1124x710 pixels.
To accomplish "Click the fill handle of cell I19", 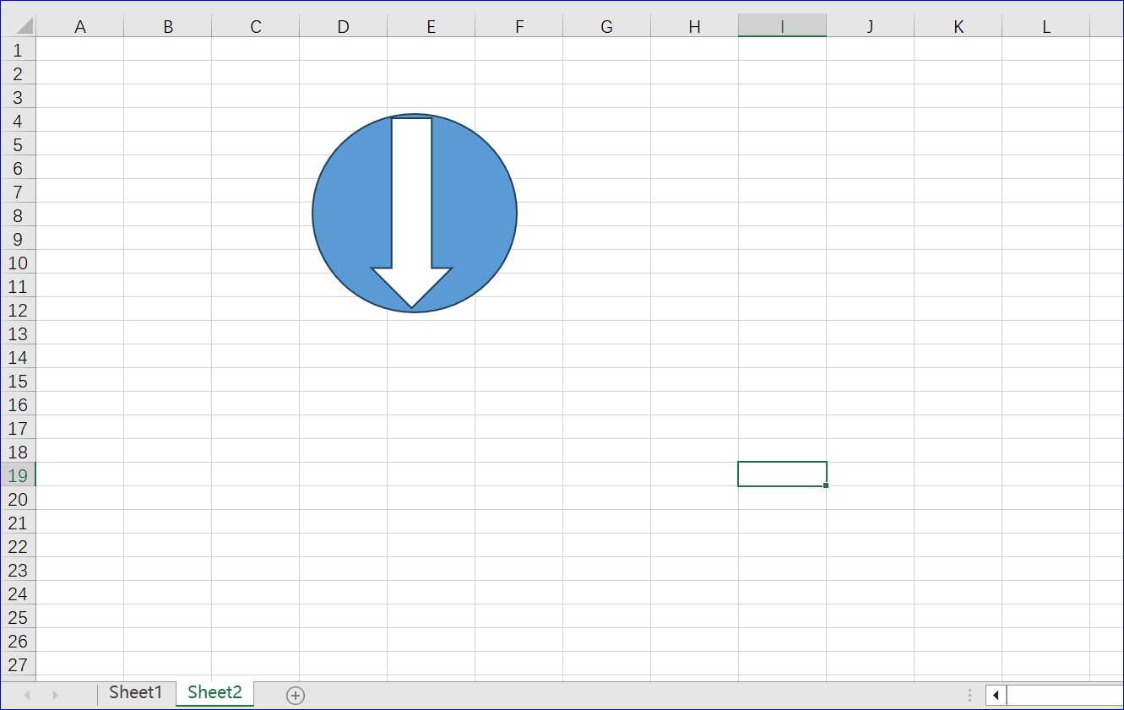I will pyautogui.click(x=825, y=485).
